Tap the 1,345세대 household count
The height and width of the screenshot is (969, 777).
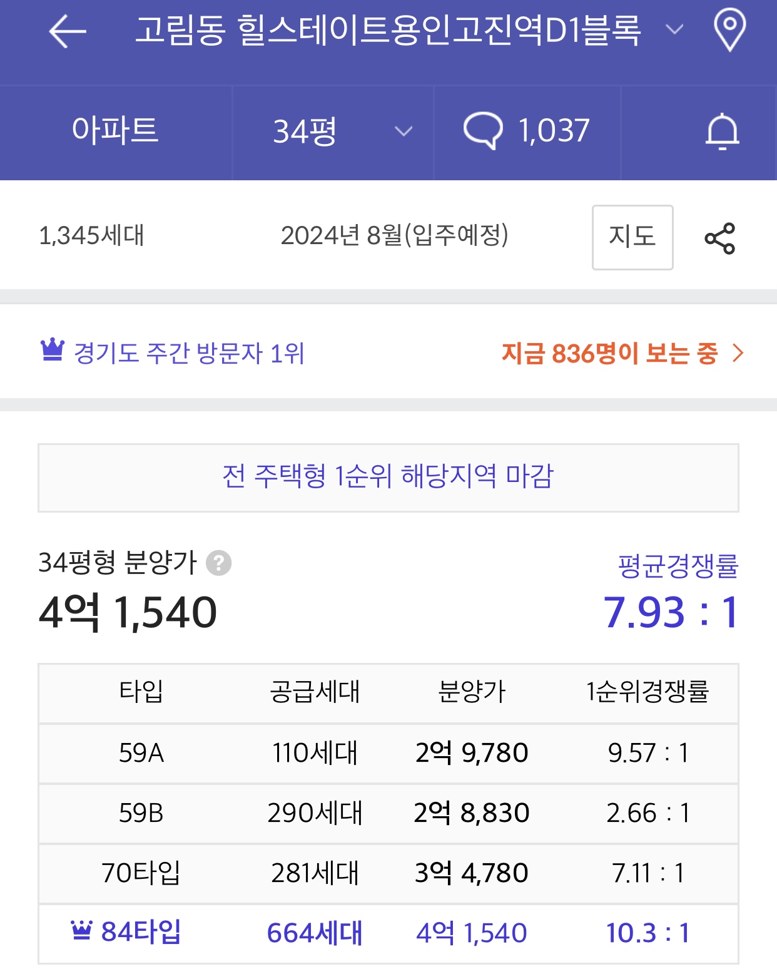click(92, 236)
